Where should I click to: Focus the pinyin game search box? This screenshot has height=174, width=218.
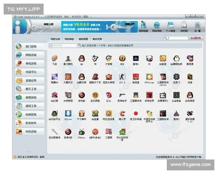coord(65,45)
